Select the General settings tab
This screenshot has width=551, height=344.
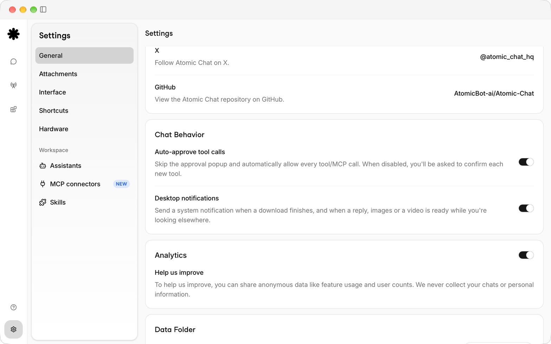84,55
